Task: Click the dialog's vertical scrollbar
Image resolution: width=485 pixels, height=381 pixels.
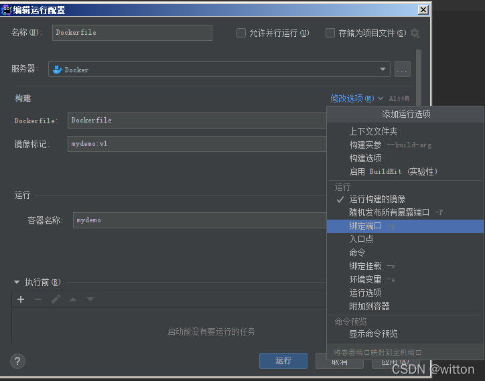Action: click(x=419, y=77)
